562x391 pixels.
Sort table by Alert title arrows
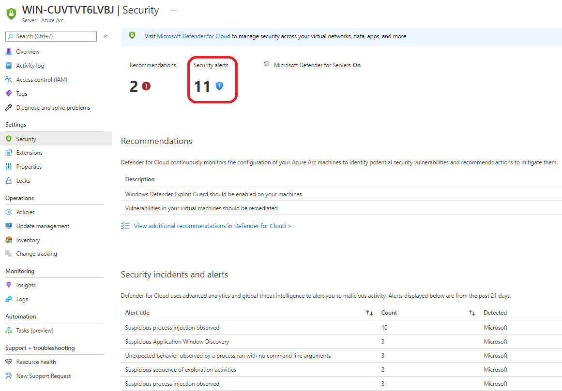(x=369, y=313)
